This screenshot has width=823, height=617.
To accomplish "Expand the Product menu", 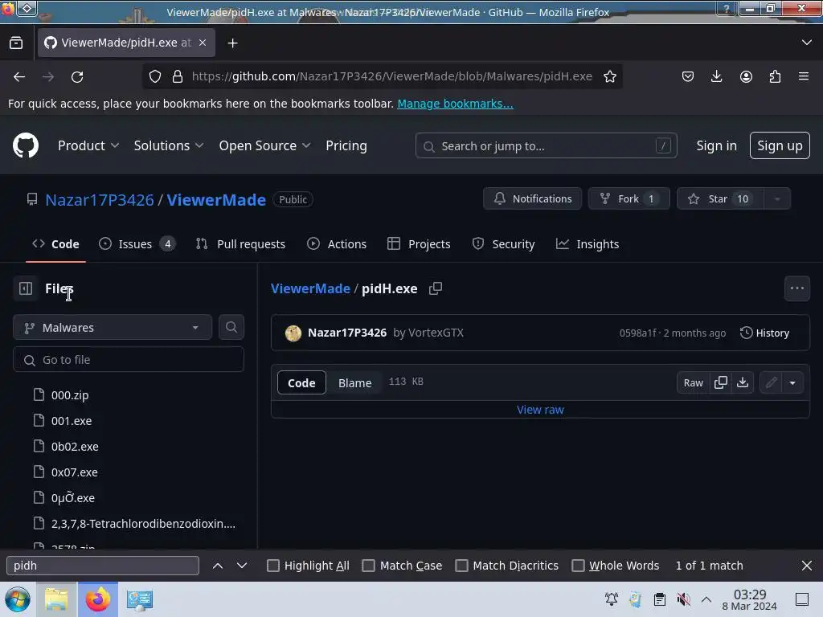I will 88,145.
